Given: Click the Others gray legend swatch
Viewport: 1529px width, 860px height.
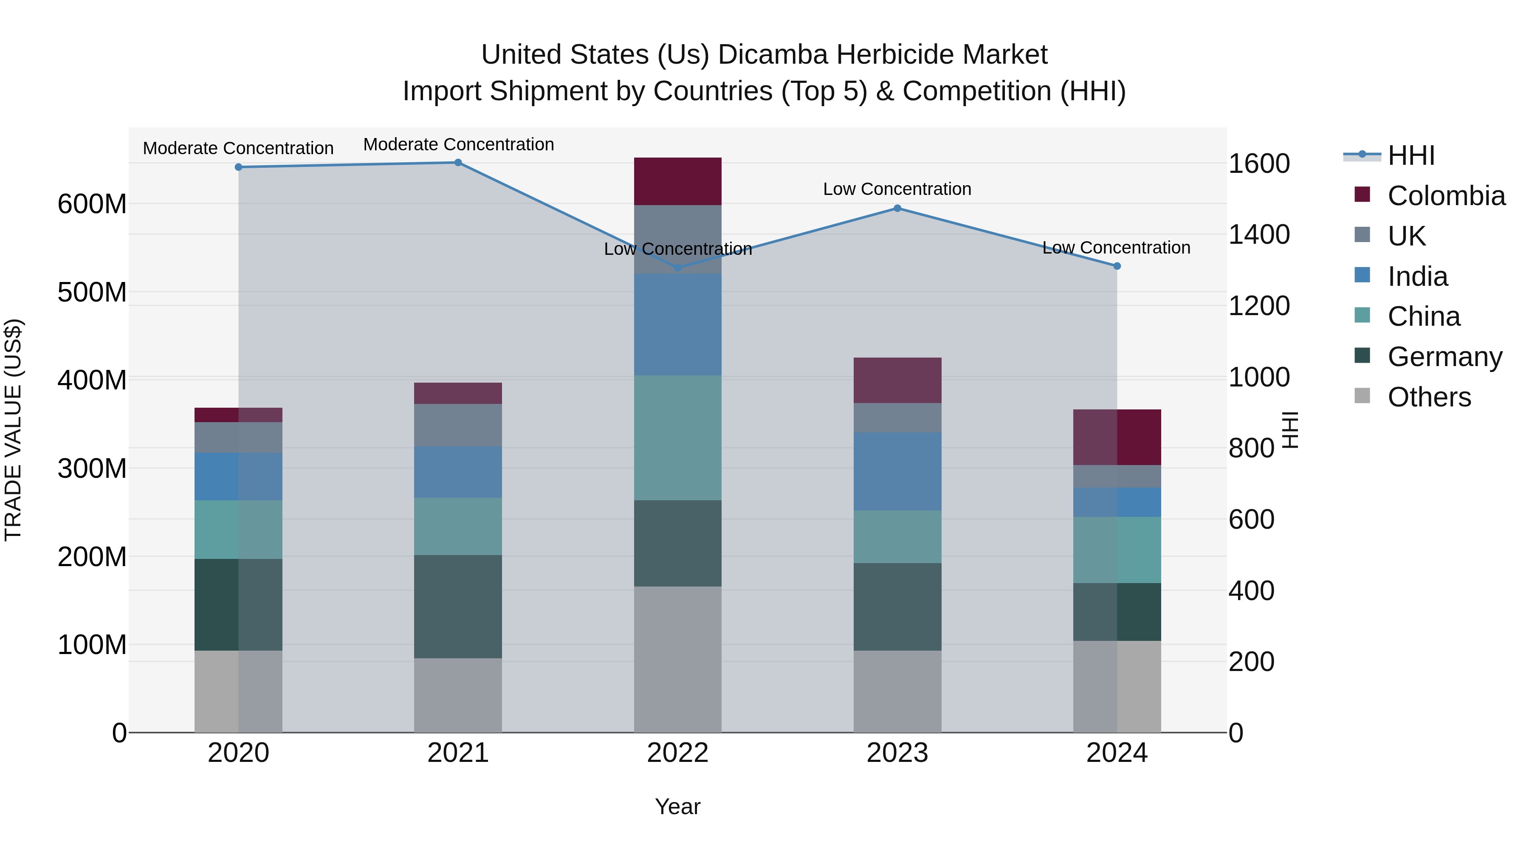Looking at the screenshot, I should 1362,396.
